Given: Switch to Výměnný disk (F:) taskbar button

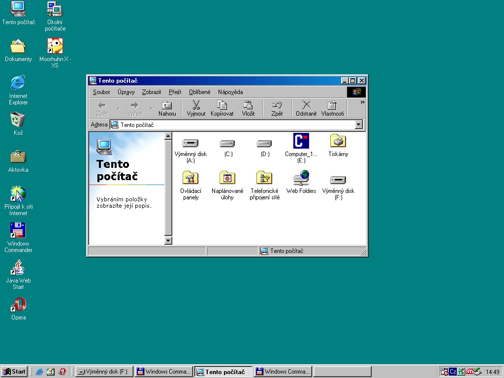Looking at the screenshot, I should [x=104, y=372].
